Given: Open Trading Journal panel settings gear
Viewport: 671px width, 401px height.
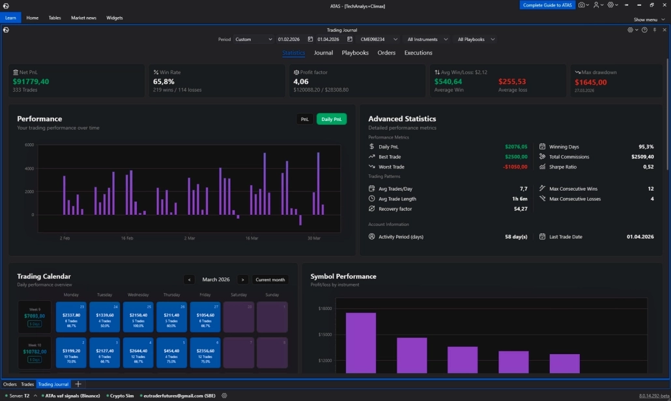Looking at the screenshot, I should pos(631,30).
